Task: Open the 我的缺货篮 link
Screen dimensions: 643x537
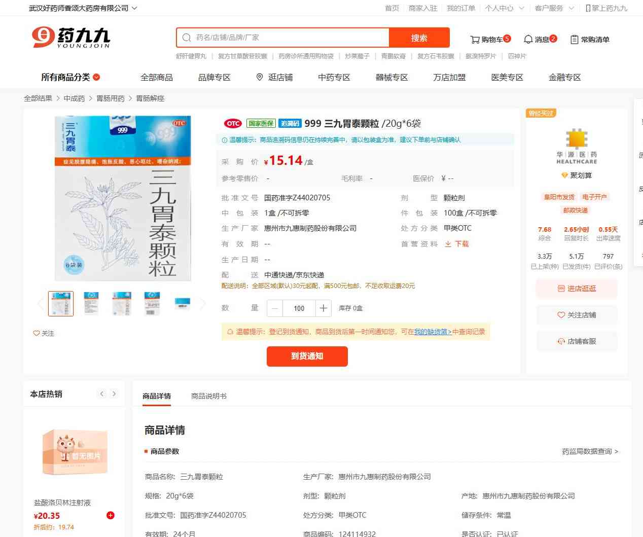Action: tap(433, 332)
